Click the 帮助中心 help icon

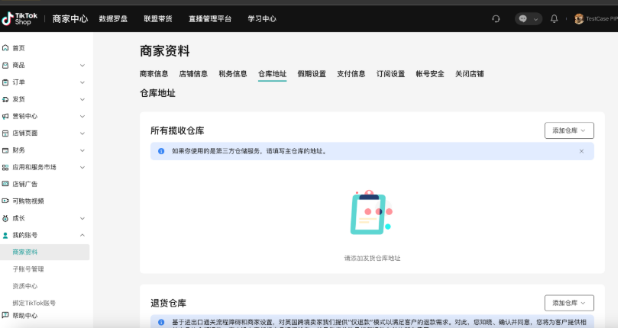[5, 316]
